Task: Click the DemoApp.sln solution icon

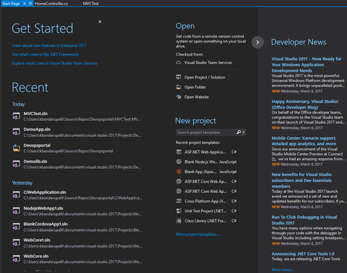Action: (16, 131)
